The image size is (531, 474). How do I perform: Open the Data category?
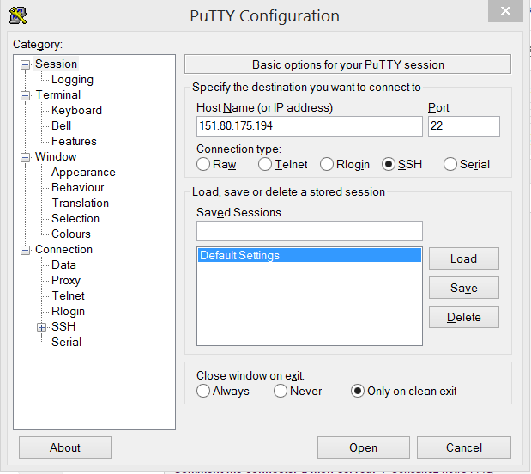pyautogui.click(x=63, y=265)
